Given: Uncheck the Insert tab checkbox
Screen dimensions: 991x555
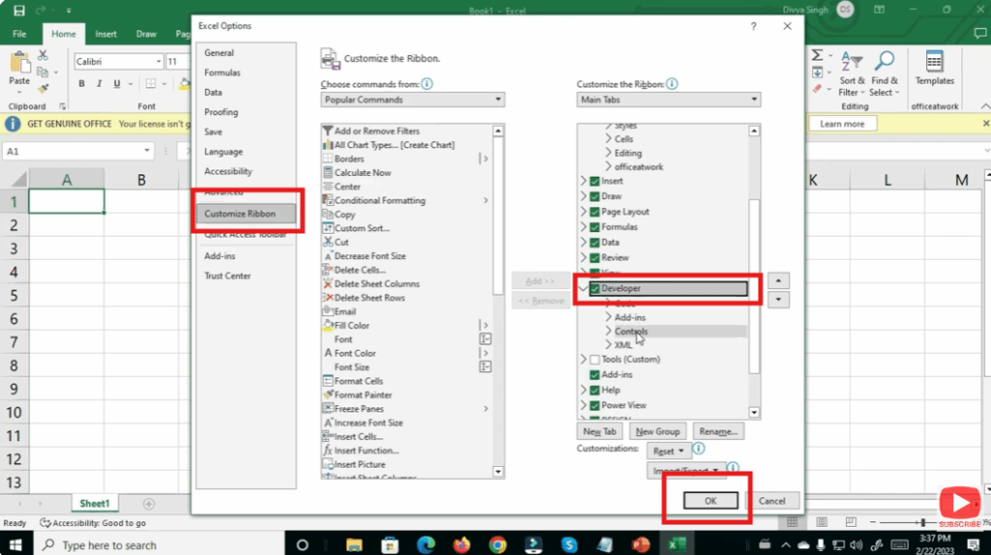Looking at the screenshot, I should (x=595, y=181).
